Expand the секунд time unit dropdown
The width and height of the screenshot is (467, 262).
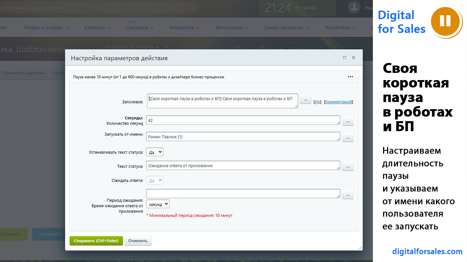158,204
